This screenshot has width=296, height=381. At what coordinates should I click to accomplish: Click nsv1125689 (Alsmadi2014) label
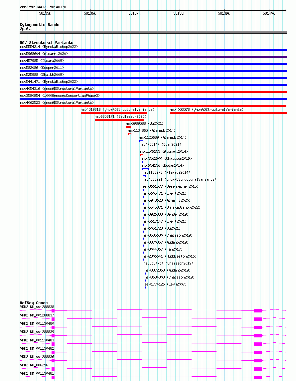click(163, 137)
